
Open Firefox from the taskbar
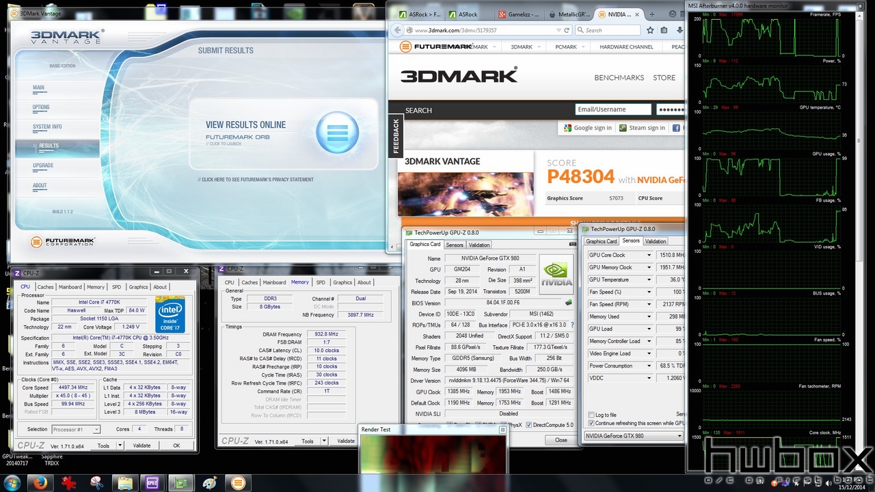[x=42, y=483]
